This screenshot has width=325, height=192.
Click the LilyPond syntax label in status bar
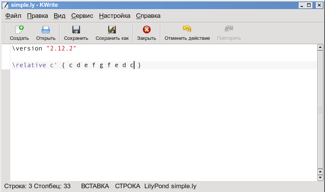[x=157, y=186]
